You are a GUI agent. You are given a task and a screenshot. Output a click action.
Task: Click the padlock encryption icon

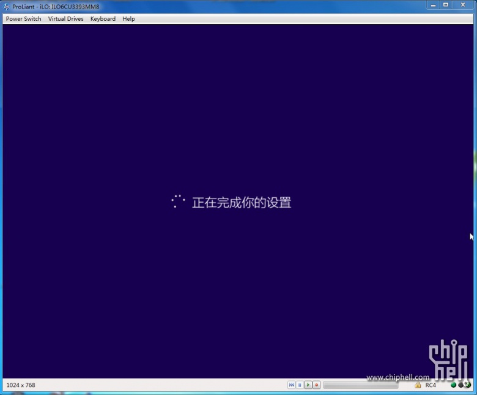[x=418, y=385]
